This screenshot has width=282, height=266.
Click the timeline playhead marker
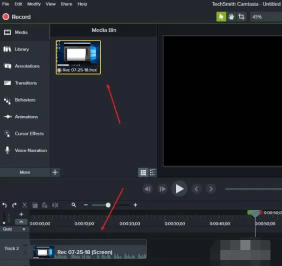tap(255, 213)
